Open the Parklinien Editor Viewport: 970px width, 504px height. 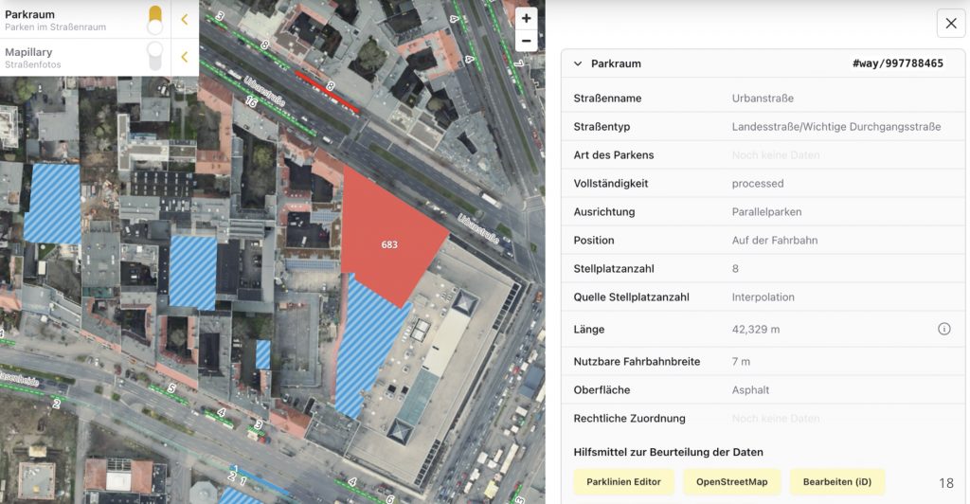[623, 482]
